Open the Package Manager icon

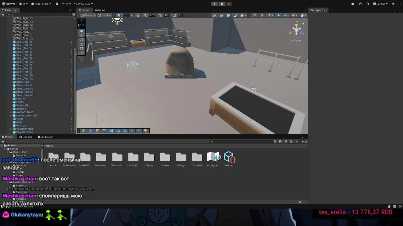[57, 4]
